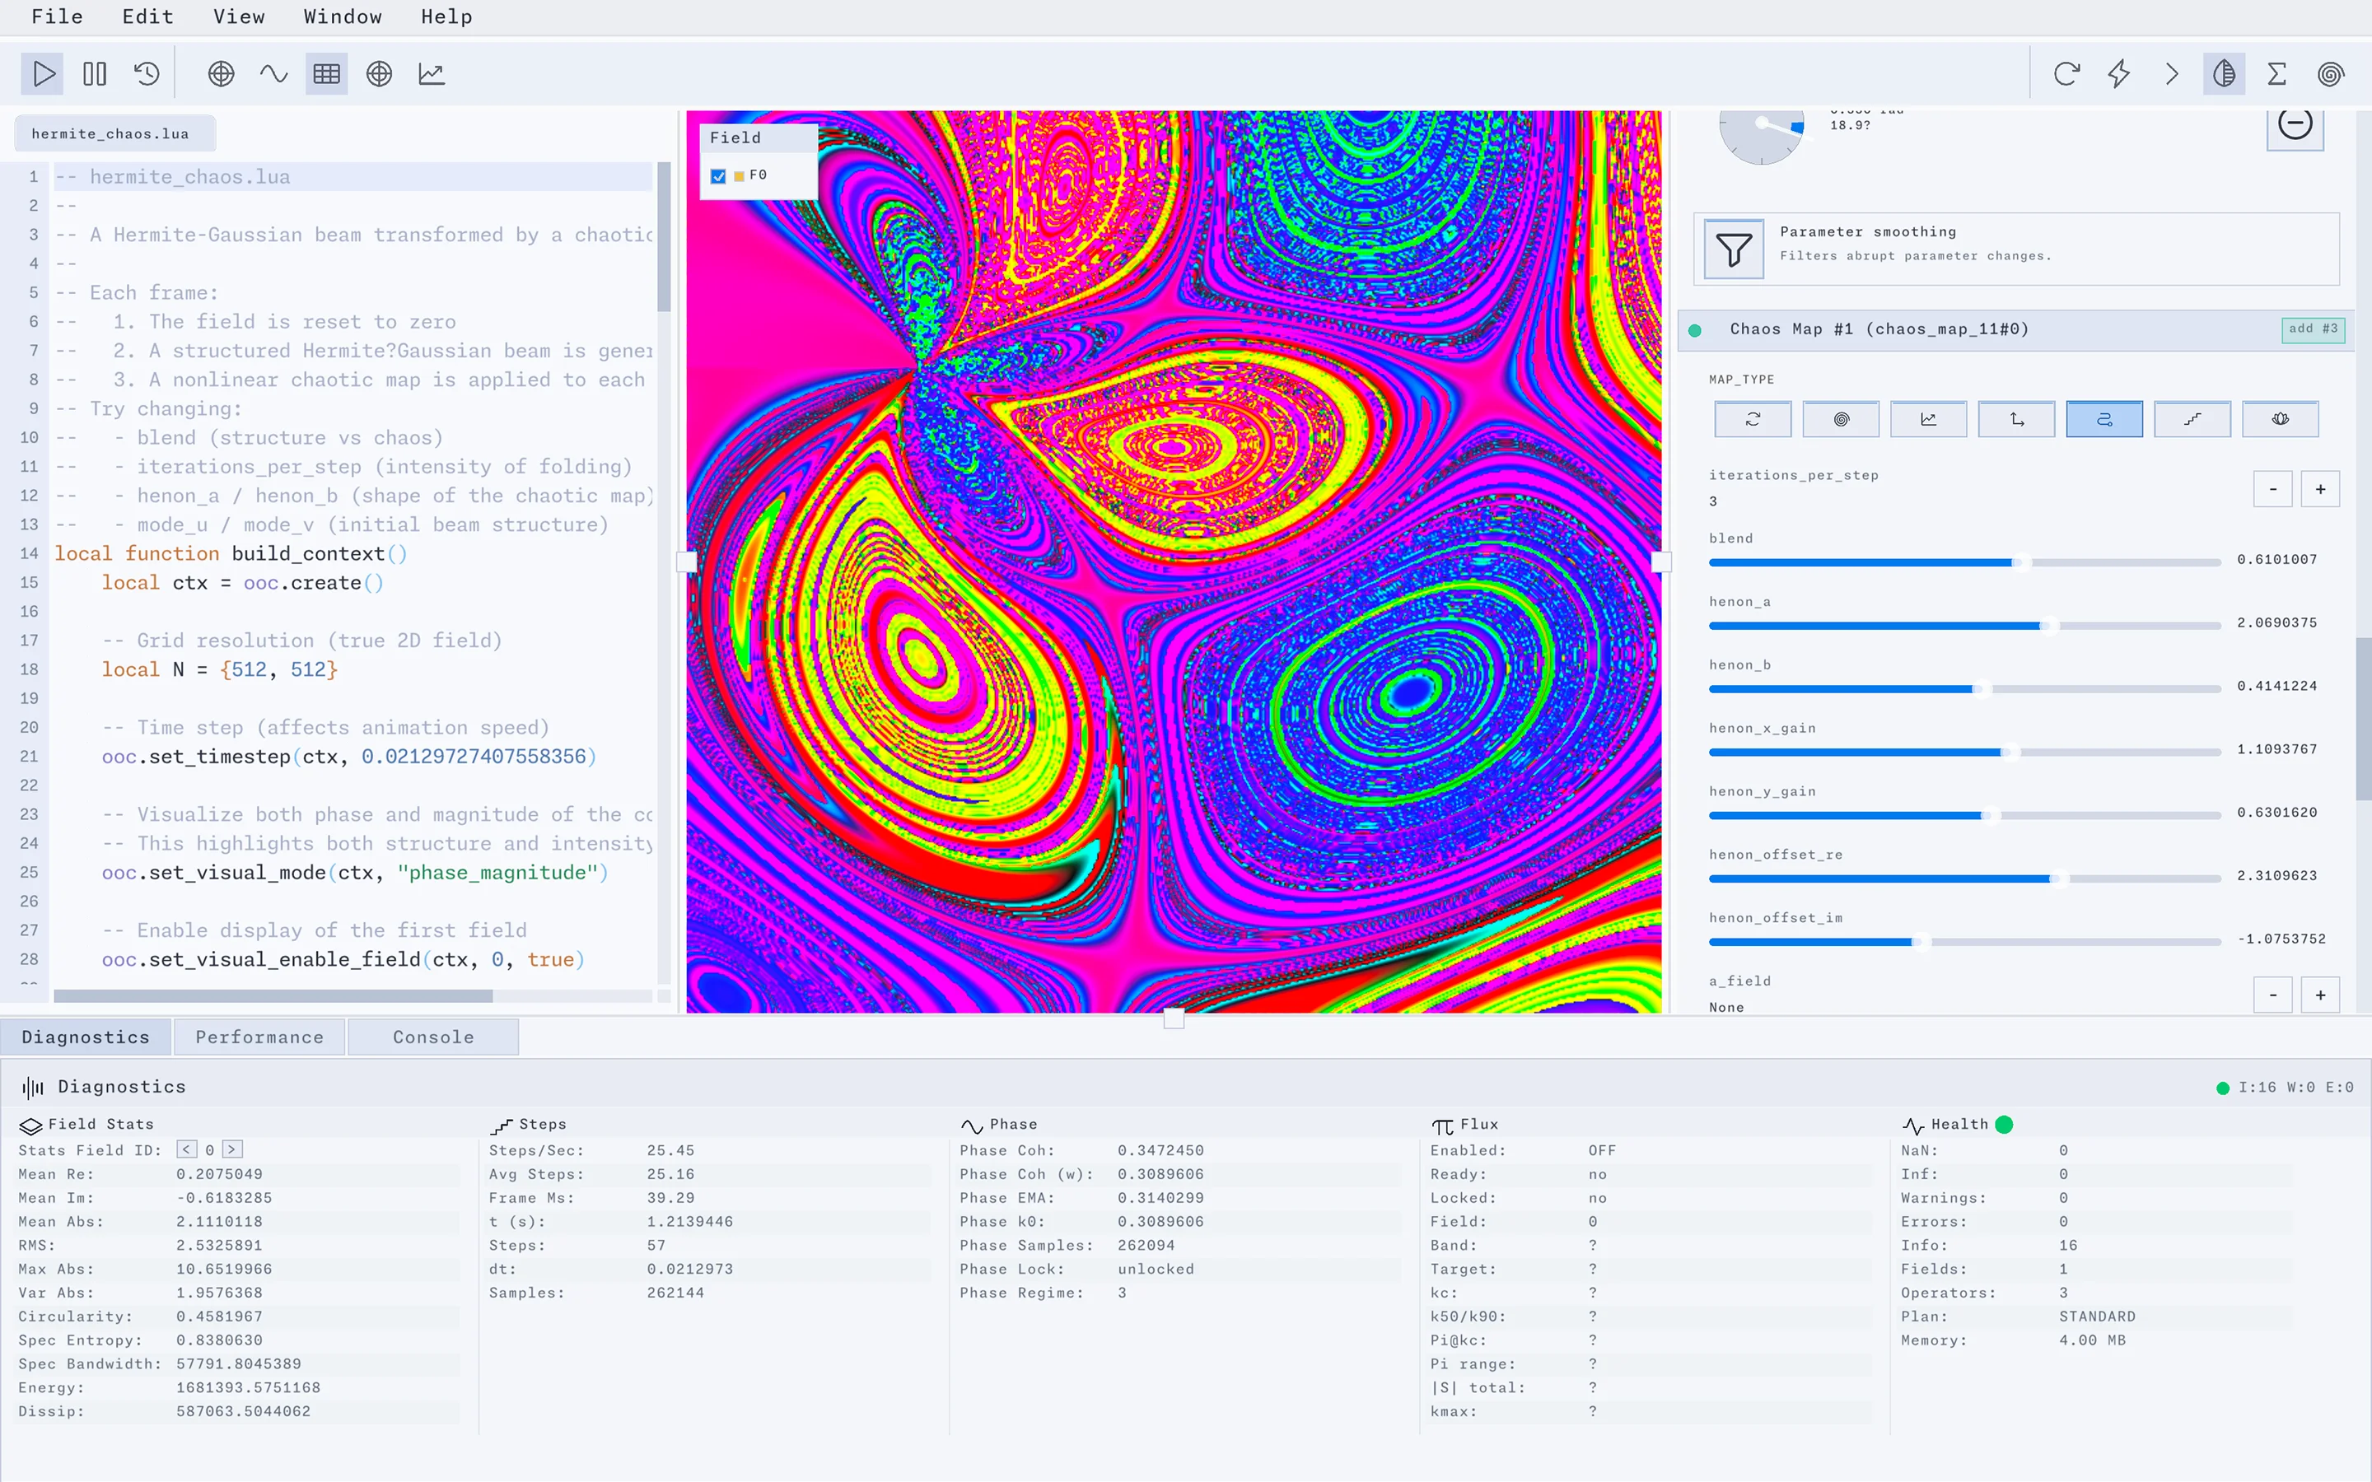Click the history rewind clock icon

tap(147, 73)
